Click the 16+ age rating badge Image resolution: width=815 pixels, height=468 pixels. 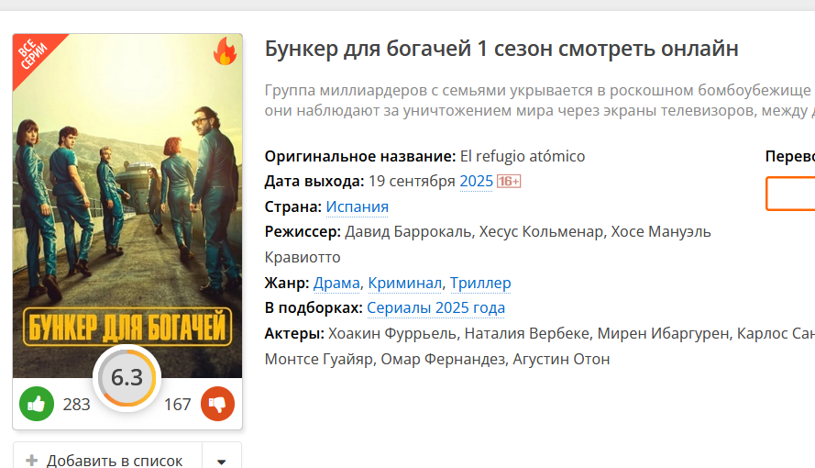[509, 181]
